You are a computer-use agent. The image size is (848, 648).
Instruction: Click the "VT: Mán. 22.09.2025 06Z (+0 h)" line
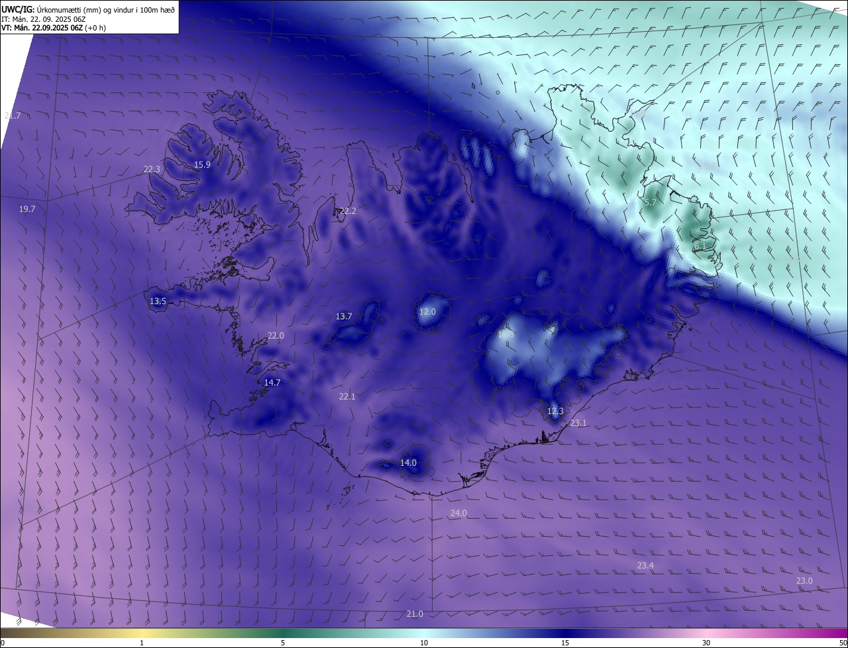(54, 28)
